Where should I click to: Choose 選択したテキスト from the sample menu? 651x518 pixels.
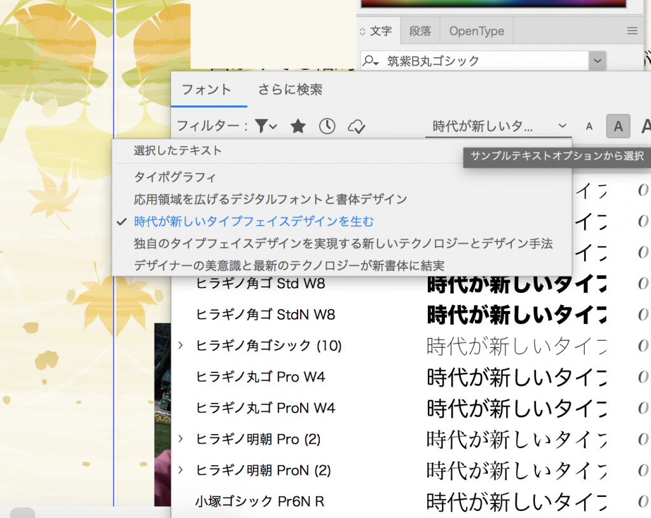177,151
